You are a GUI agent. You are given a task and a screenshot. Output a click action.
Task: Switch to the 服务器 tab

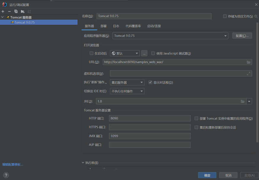(89, 26)
